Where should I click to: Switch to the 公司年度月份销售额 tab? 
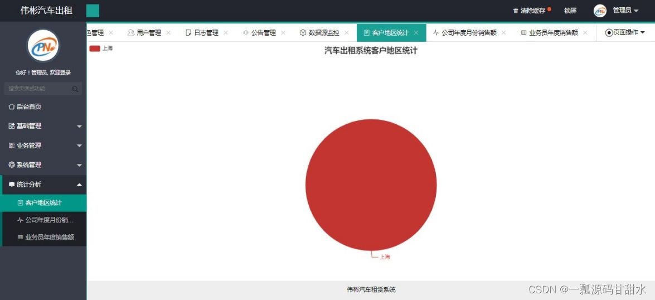(x=469, y=32)
